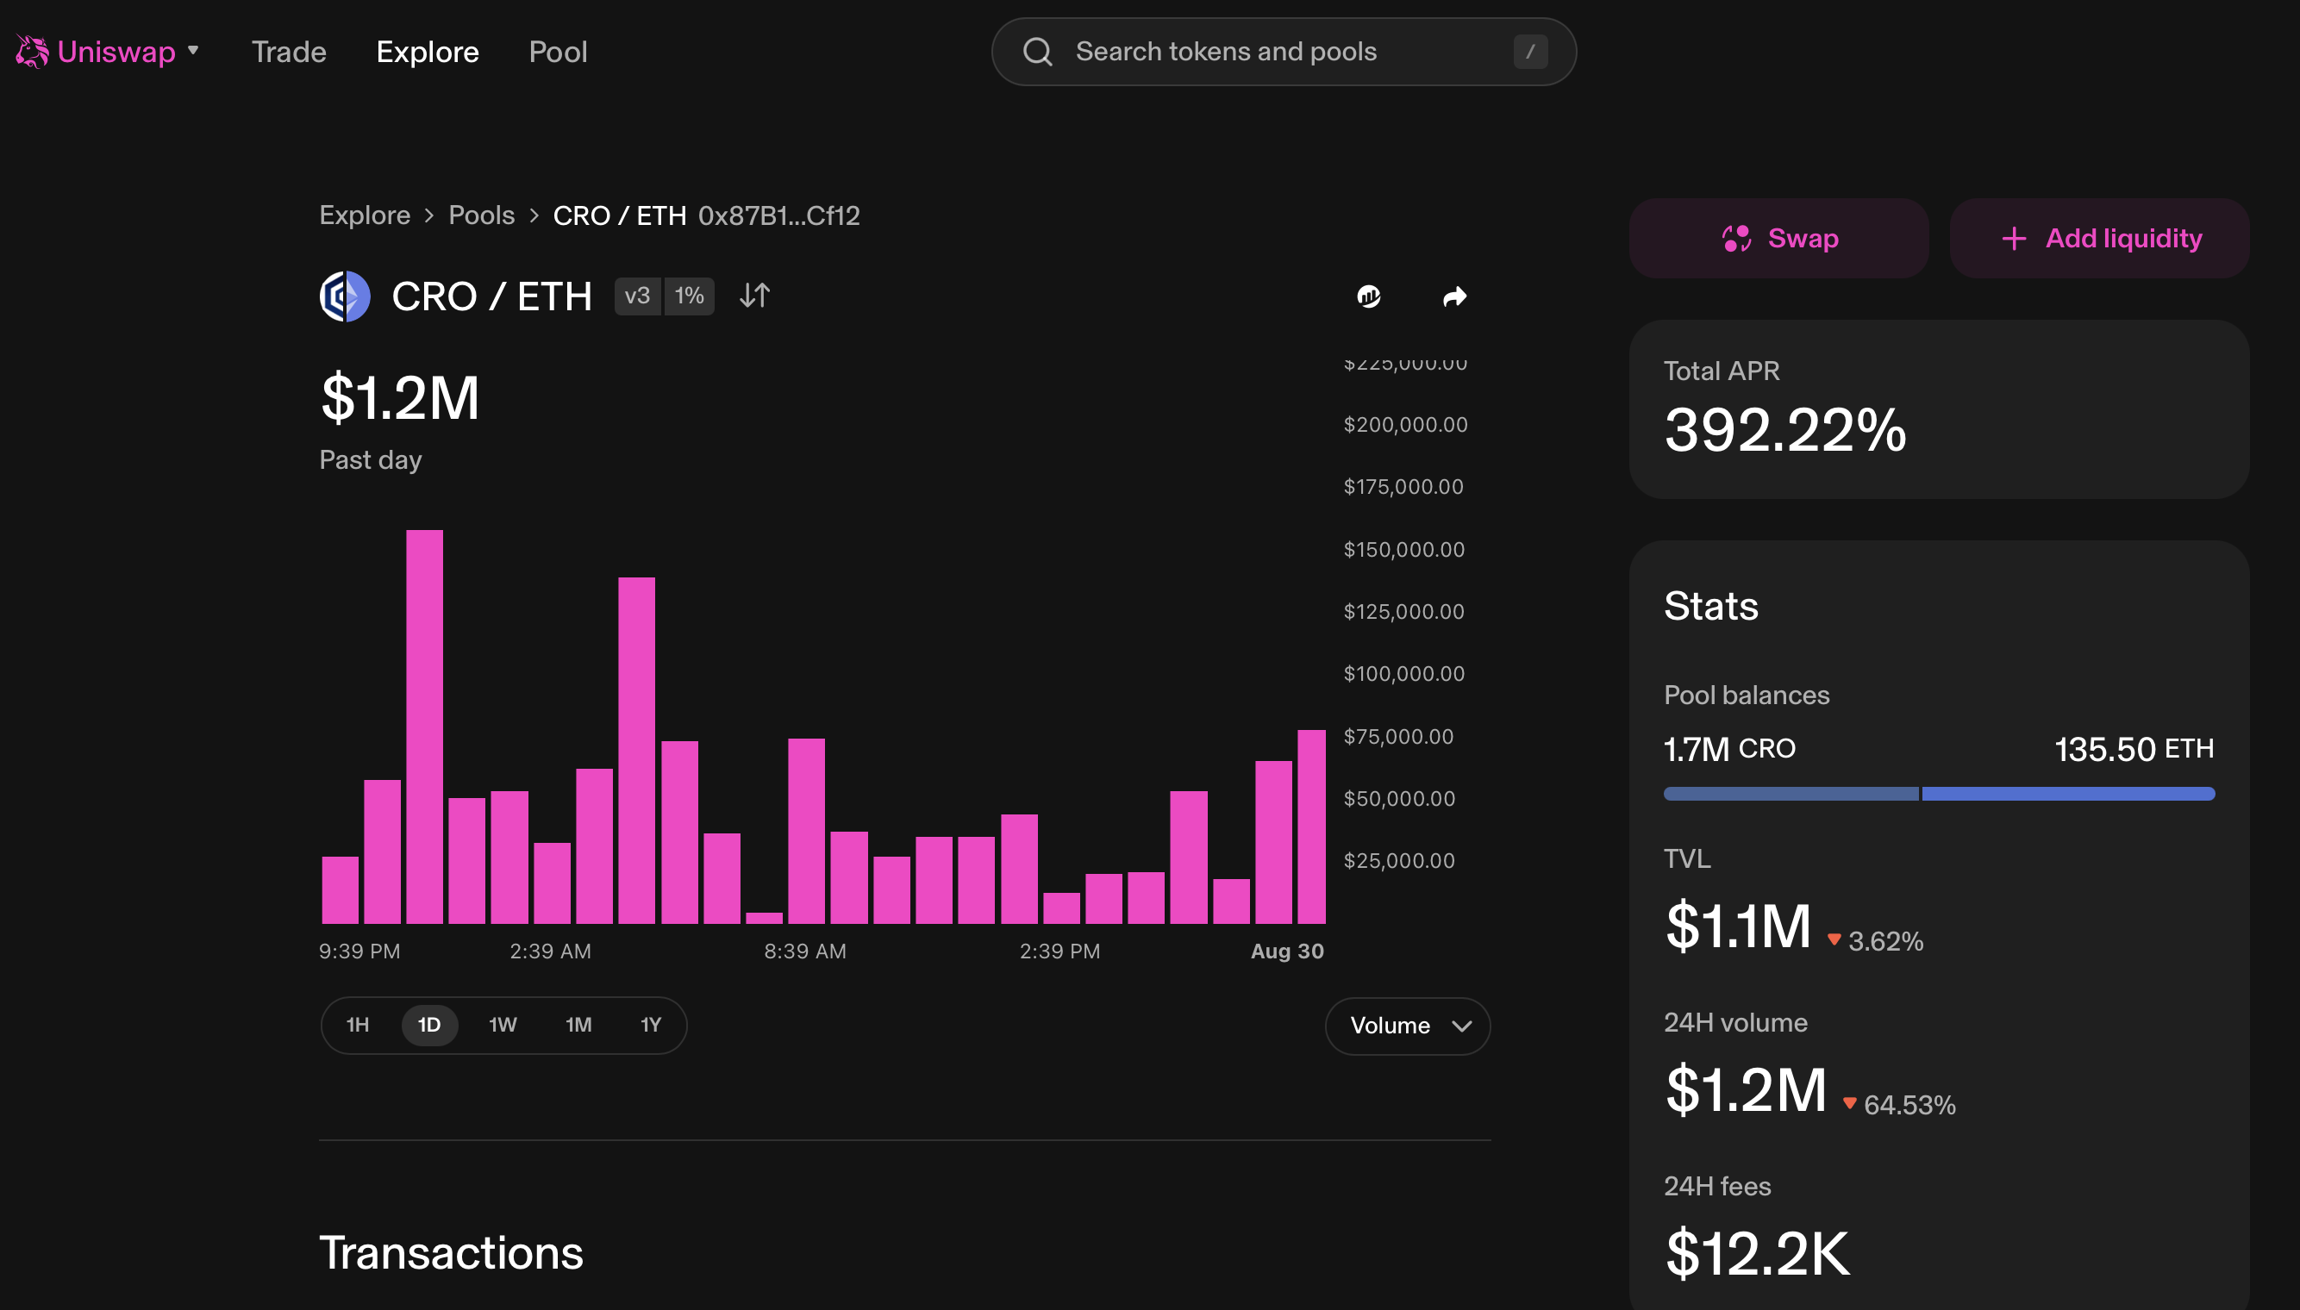
Task: Focus the Search tokens and pools field
Action: (x=1283, y=52)
